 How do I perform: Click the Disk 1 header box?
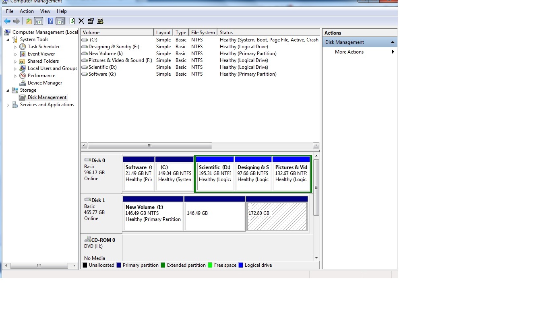[101, 213]
